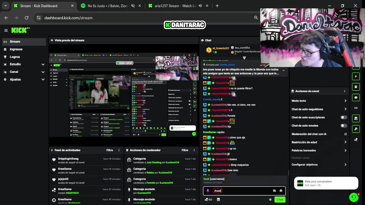Open the hamburger menu next to Kick logo
This screenshot has width=365, height=205.
(x=6, y=30)
